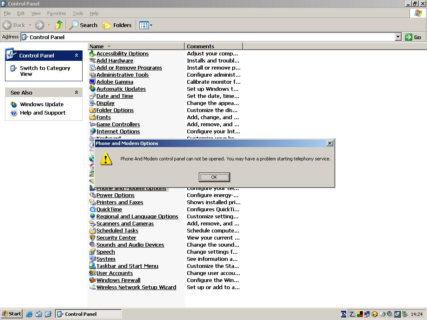
Task: Click the Start button
Action: coord(11,314)
